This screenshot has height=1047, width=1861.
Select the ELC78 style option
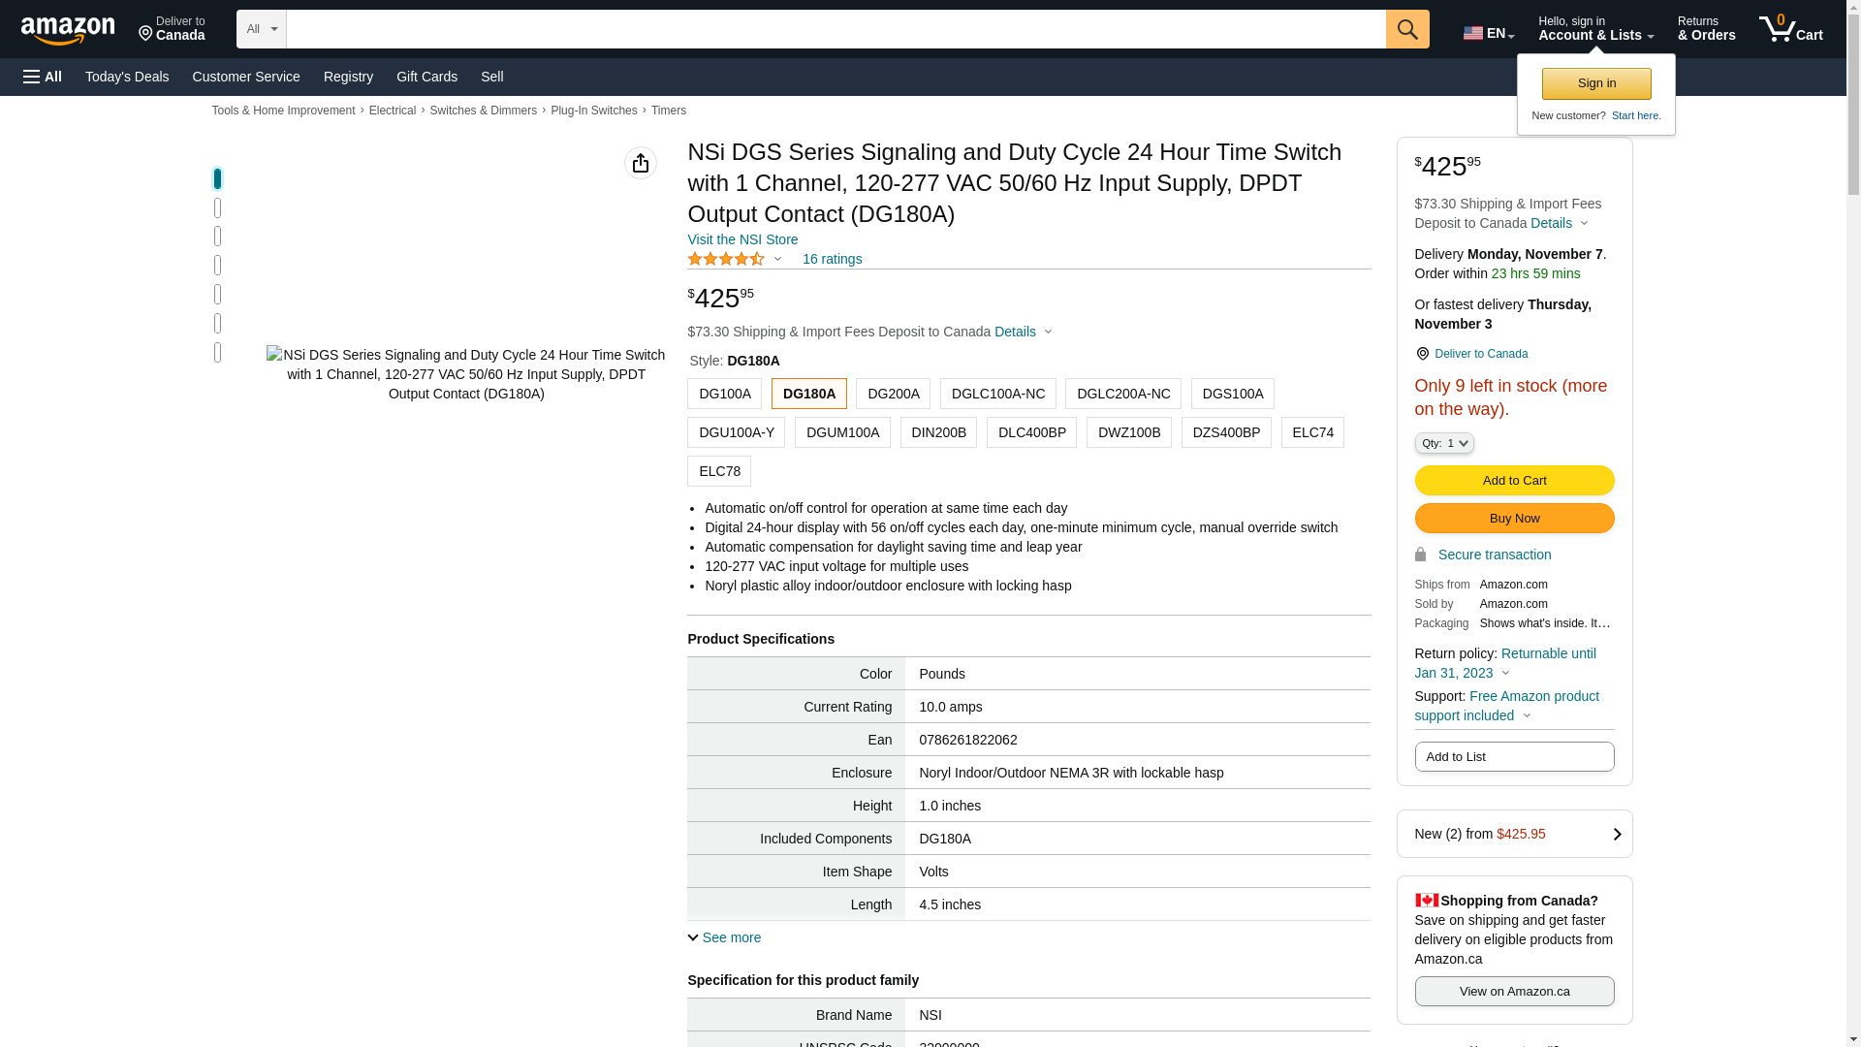click(719, 471)
